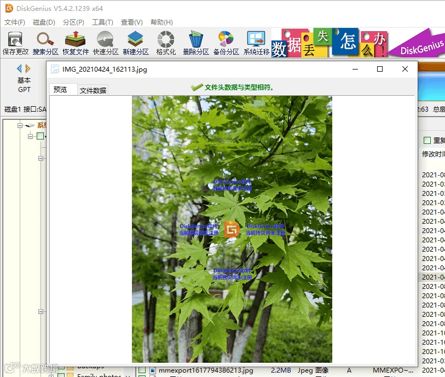
Task: Select file mmexport1617794386213.jpg in the list
Action: click(206, 370)
